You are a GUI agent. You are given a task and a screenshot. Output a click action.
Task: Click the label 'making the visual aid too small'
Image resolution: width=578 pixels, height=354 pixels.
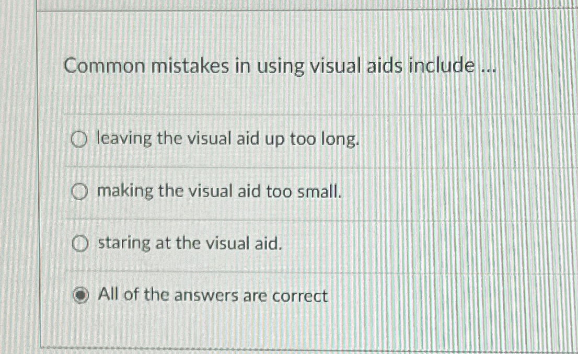pyautogui.click(x=218, y=192)
